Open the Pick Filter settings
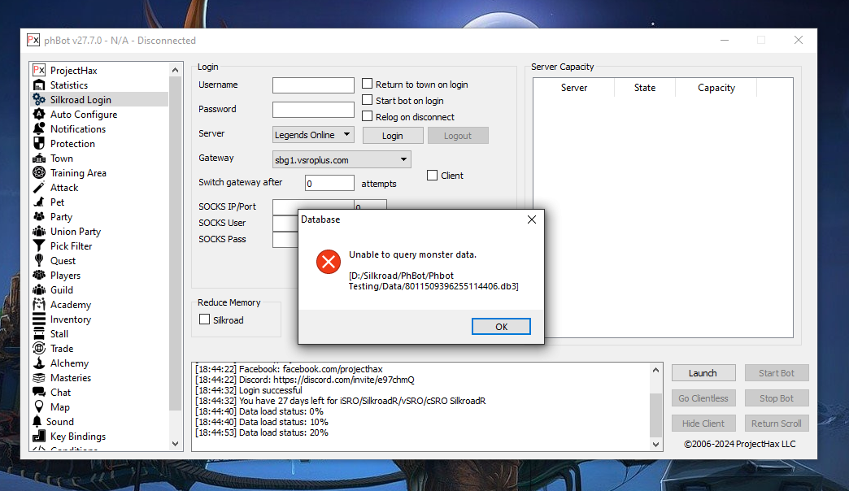Viewport: 849px width, 491px height. coord(72,245)
